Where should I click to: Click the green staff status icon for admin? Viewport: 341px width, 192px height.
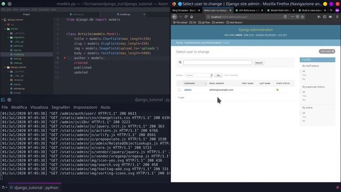point(278,90)
